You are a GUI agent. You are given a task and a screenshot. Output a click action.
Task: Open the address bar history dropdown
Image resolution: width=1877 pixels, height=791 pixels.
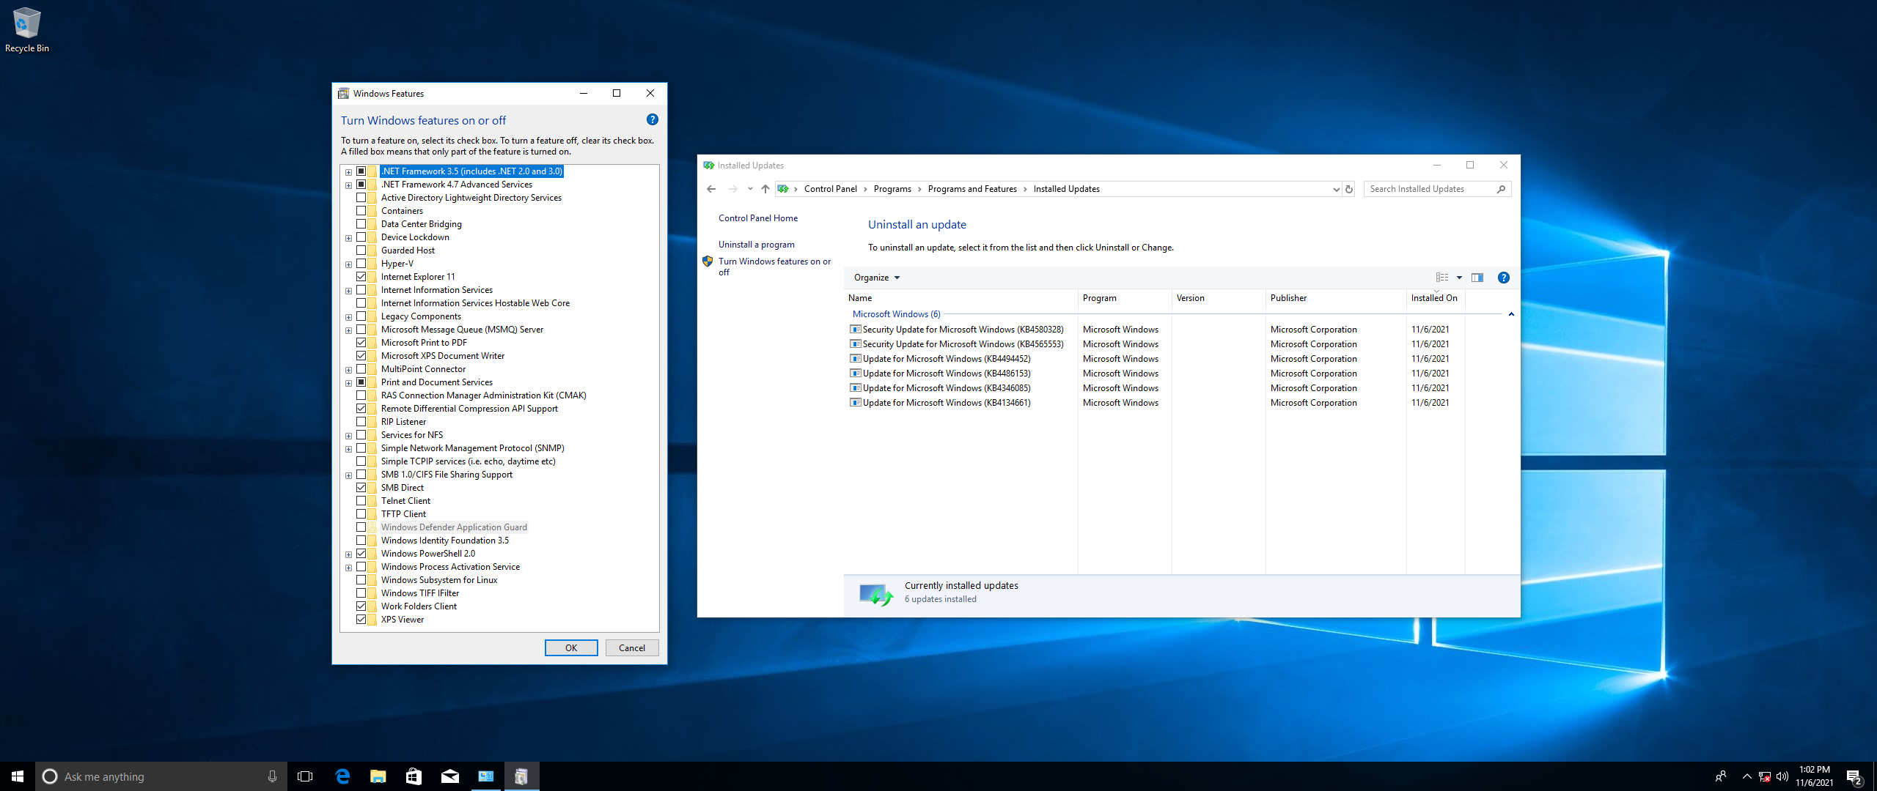tap(1335, 189)
